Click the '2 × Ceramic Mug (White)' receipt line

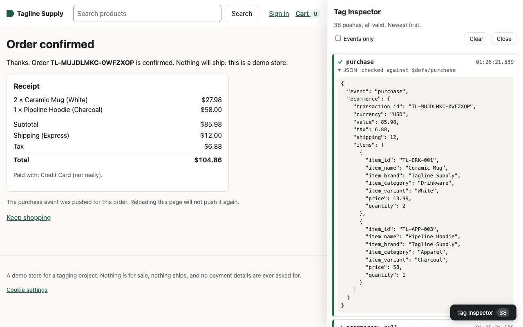pyautogui.click(x=51, y=100)
